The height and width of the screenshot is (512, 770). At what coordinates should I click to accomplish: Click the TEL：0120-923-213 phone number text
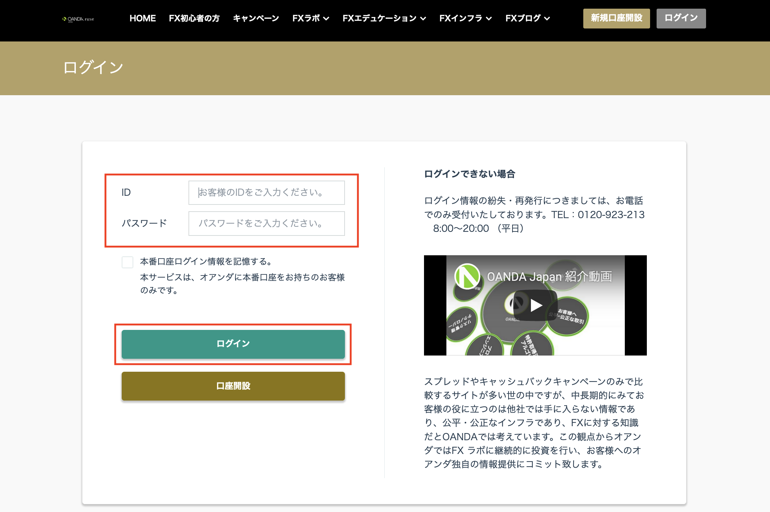tap(598, 215)
